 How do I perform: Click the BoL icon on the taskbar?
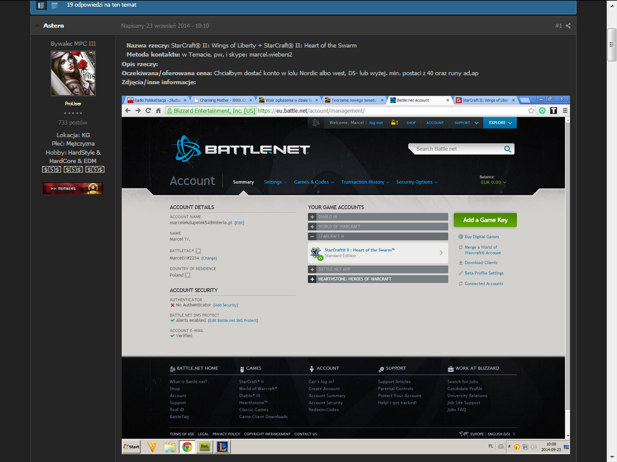205,447
